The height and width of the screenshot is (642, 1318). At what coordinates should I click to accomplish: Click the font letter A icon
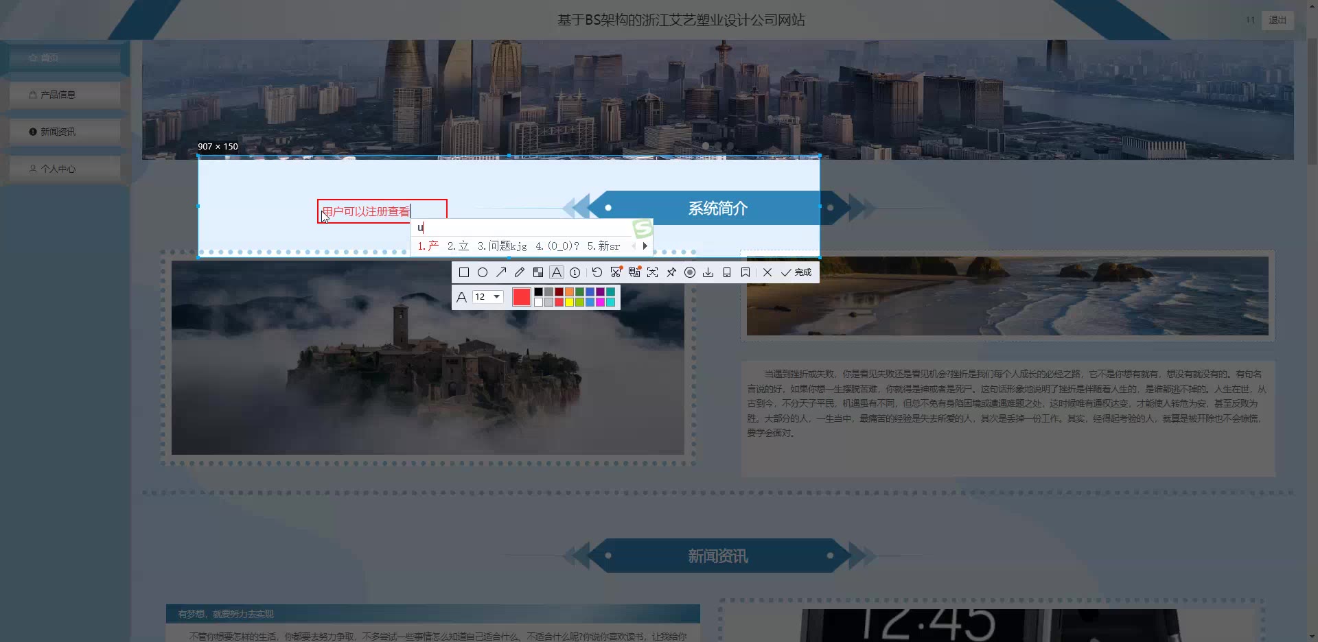coord(461,297)
